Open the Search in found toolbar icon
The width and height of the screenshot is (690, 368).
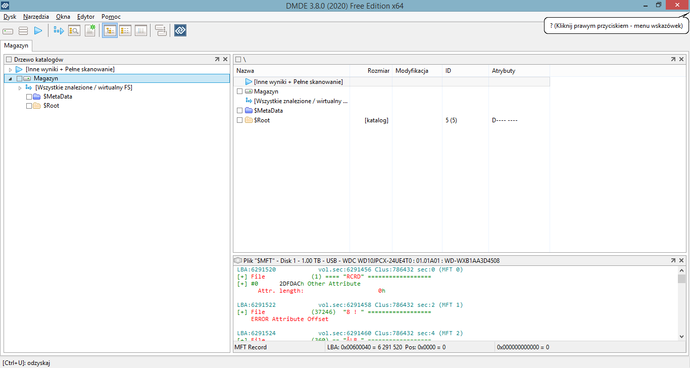coord(74,31)
